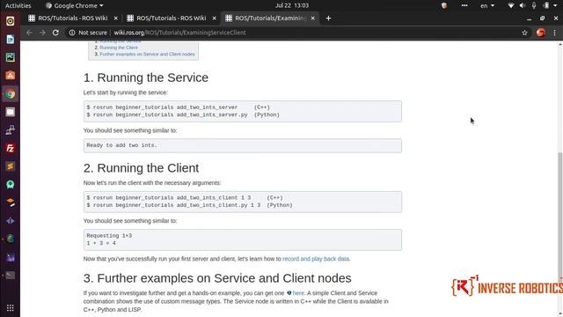This screenshot has width=563, height=317.
Task: Open a new tab with plus button
Action: click(328, 18)
